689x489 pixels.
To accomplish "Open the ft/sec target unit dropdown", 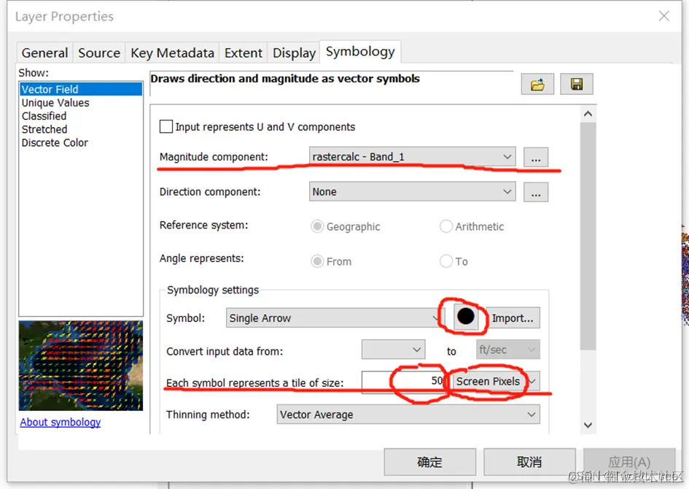I will [508, 350].
